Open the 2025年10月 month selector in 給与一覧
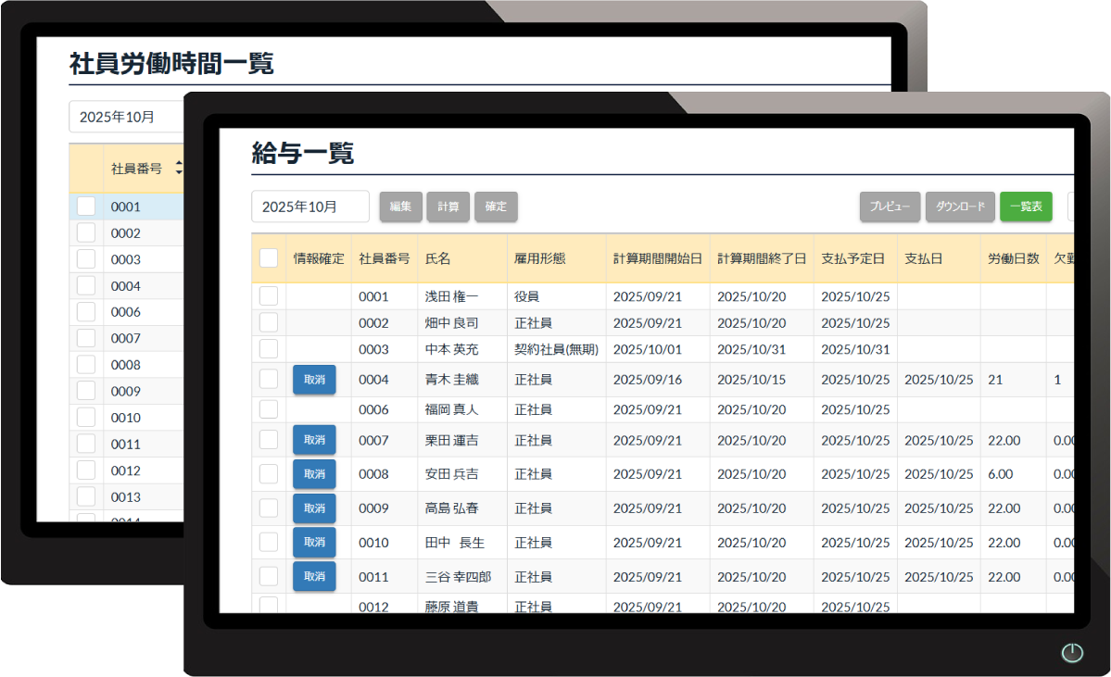The image size is (1111, 677). click(x=310, y=207)
